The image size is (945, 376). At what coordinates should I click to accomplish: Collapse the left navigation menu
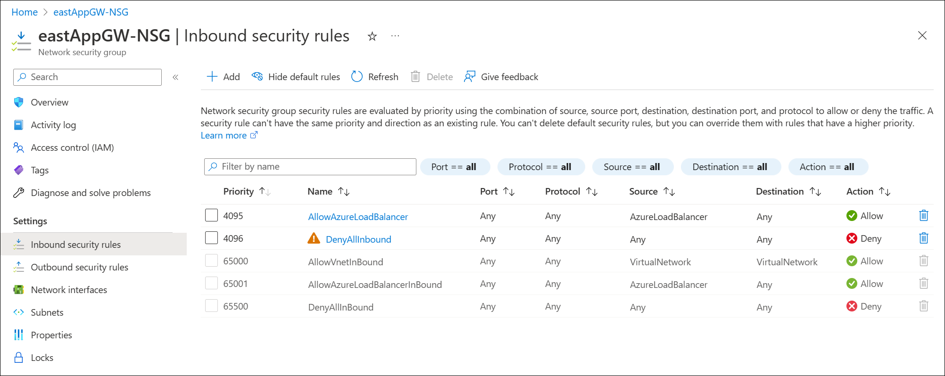(175, 77)
